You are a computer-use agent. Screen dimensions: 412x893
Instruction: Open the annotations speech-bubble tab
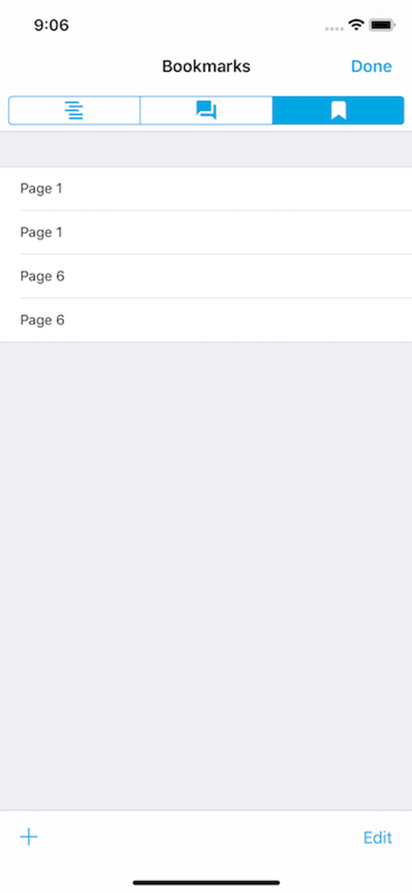click(x=206, y=110)
